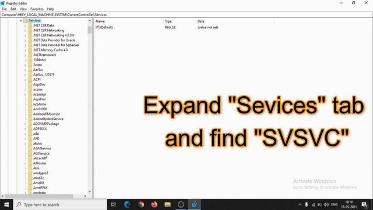Expand the .NETFramework key
373x210 pixels.
tap(26, 55)
